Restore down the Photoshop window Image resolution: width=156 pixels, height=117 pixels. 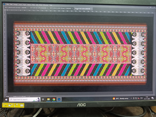(150, 7)
